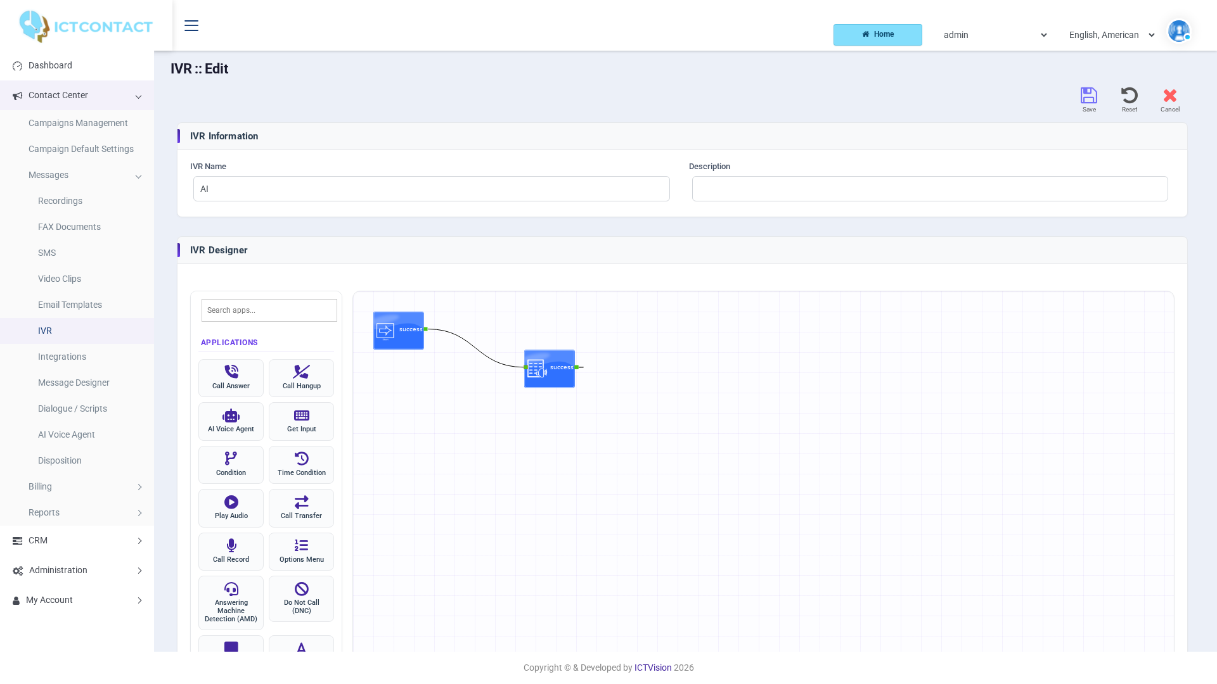Open Dialogue / Scripts page
The image size is (1217, 684).
77,409
